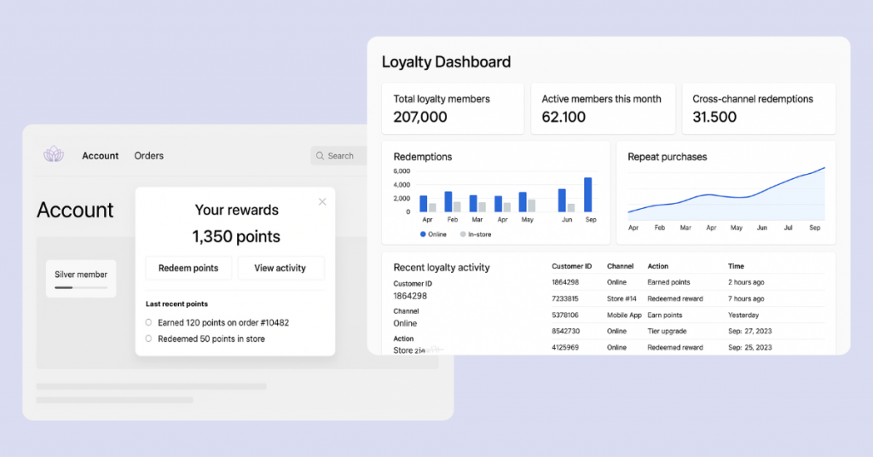This screenshot has height=457, width=873.
Task: Select customer 7233815 table row
Action: point(688,298)
